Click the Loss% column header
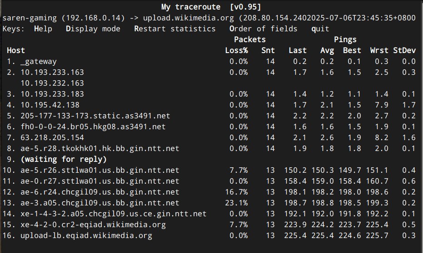Image resolution: width=423 pixels, height=253 pixels. tap(236, 50)
